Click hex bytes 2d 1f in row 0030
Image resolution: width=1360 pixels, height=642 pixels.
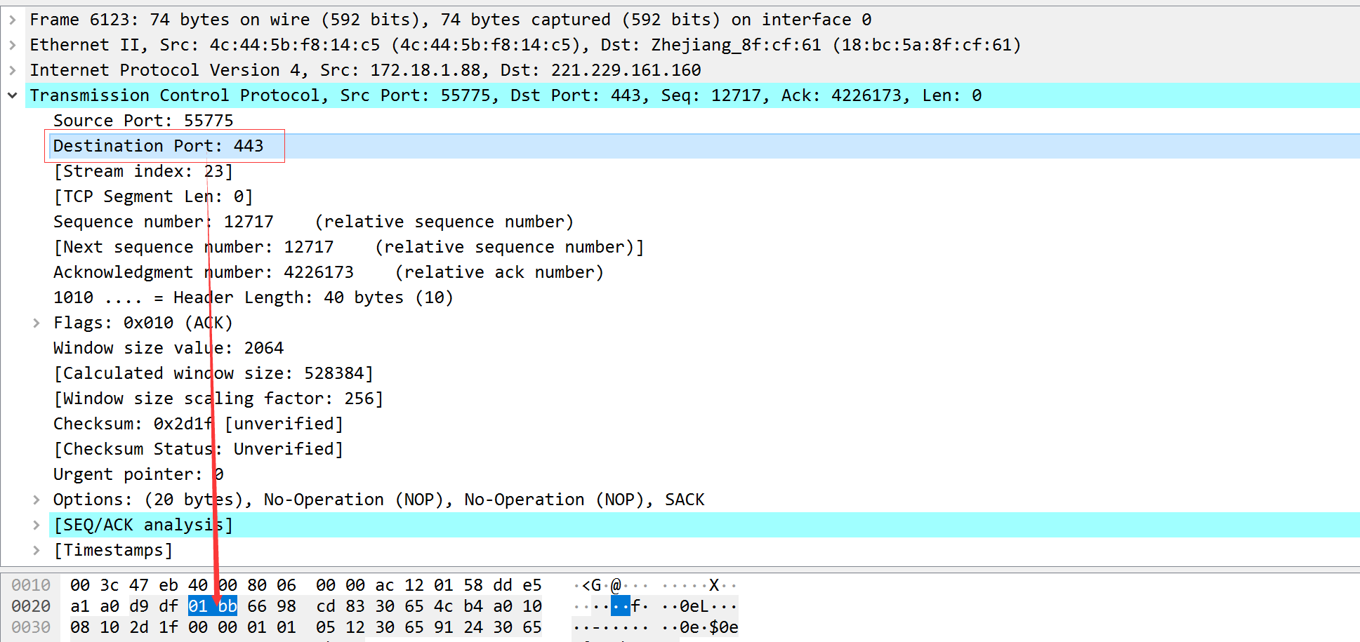click(x=154, y=627)
